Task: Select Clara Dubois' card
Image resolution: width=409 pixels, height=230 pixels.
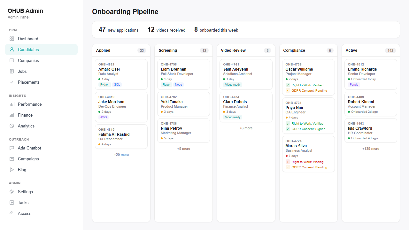Action: tap(246, 107)
